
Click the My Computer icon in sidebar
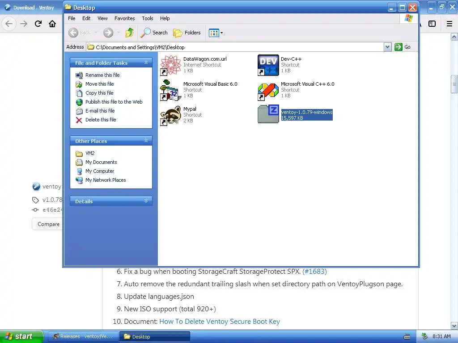(x=79, y=171)
